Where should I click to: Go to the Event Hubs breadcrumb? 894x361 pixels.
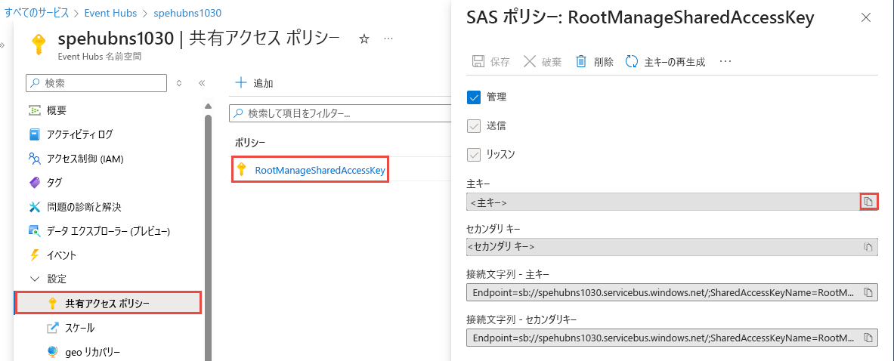click(x=112, y=12)
